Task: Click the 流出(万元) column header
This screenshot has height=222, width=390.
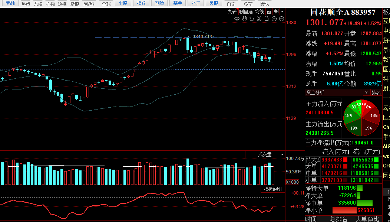Action: coord(366,152)
